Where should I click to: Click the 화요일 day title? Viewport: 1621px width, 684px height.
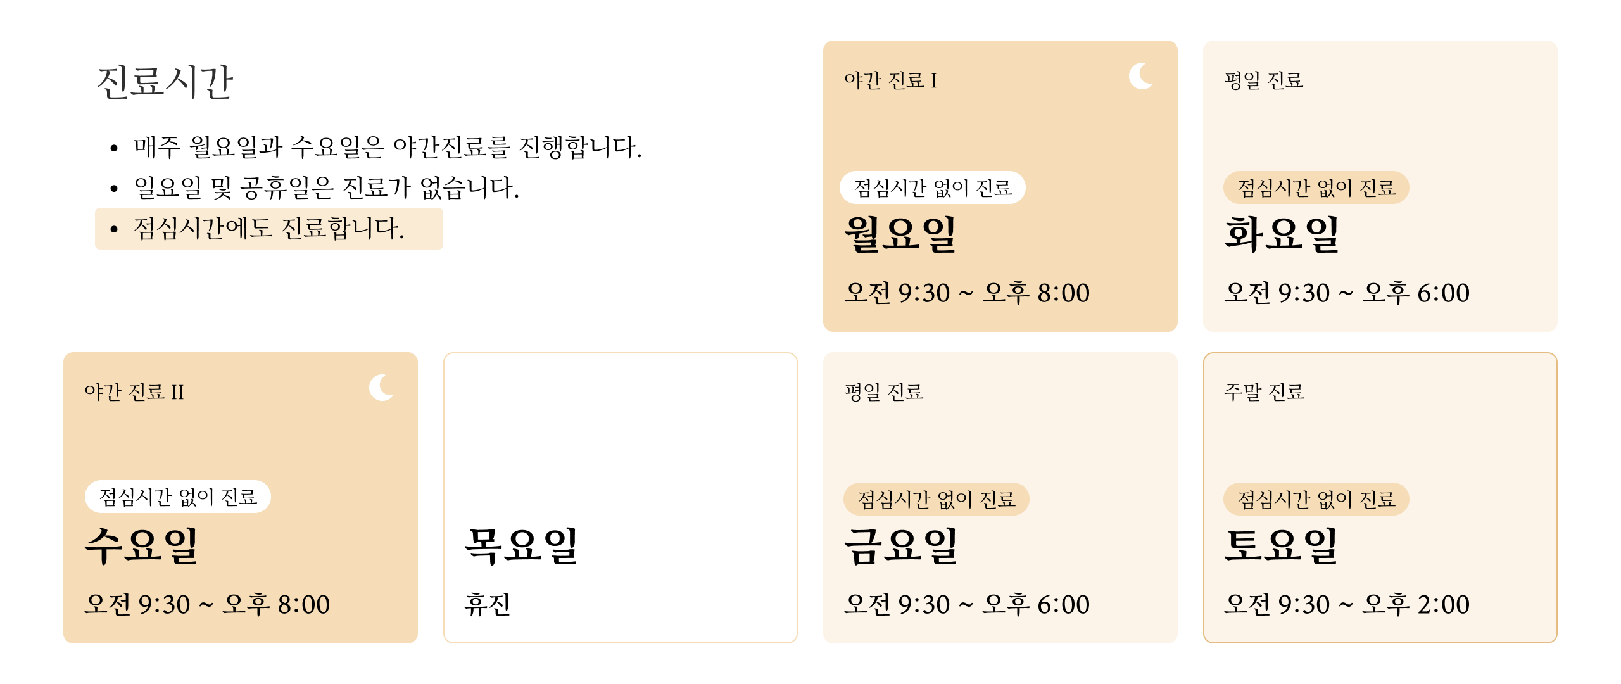click(x=1282, y=234)
